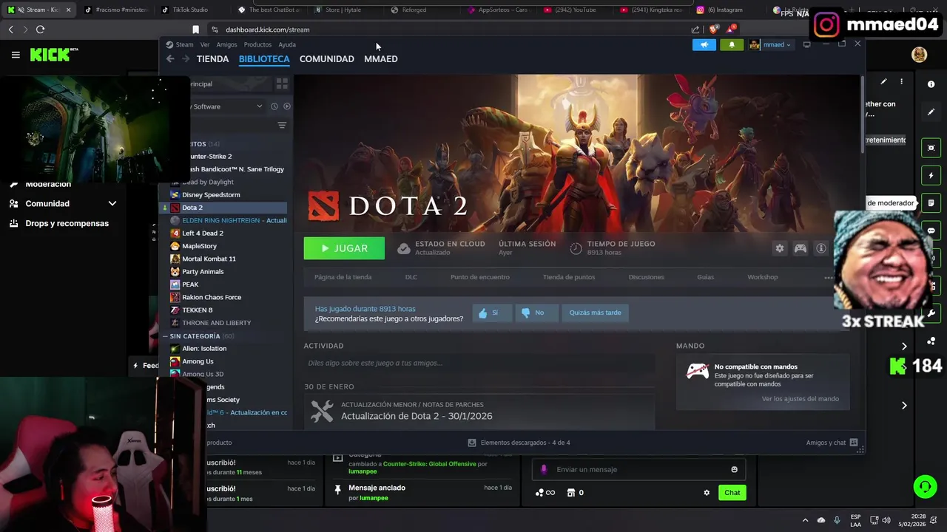This screenshot has height=532, width=947.
Task: Click Kick info icon in right sidebar
Action: coord(931,85)
